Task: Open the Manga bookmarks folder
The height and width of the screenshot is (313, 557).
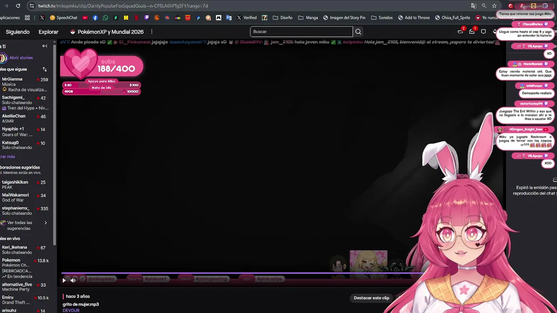Action: click(x=308, y=18)
